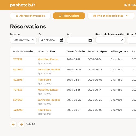Switch to Alertes d'inventaire tab
Viewport: 136px width, 136px height.
30,16
